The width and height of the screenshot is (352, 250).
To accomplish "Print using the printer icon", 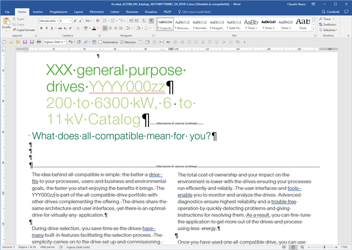I will point(39,42).
